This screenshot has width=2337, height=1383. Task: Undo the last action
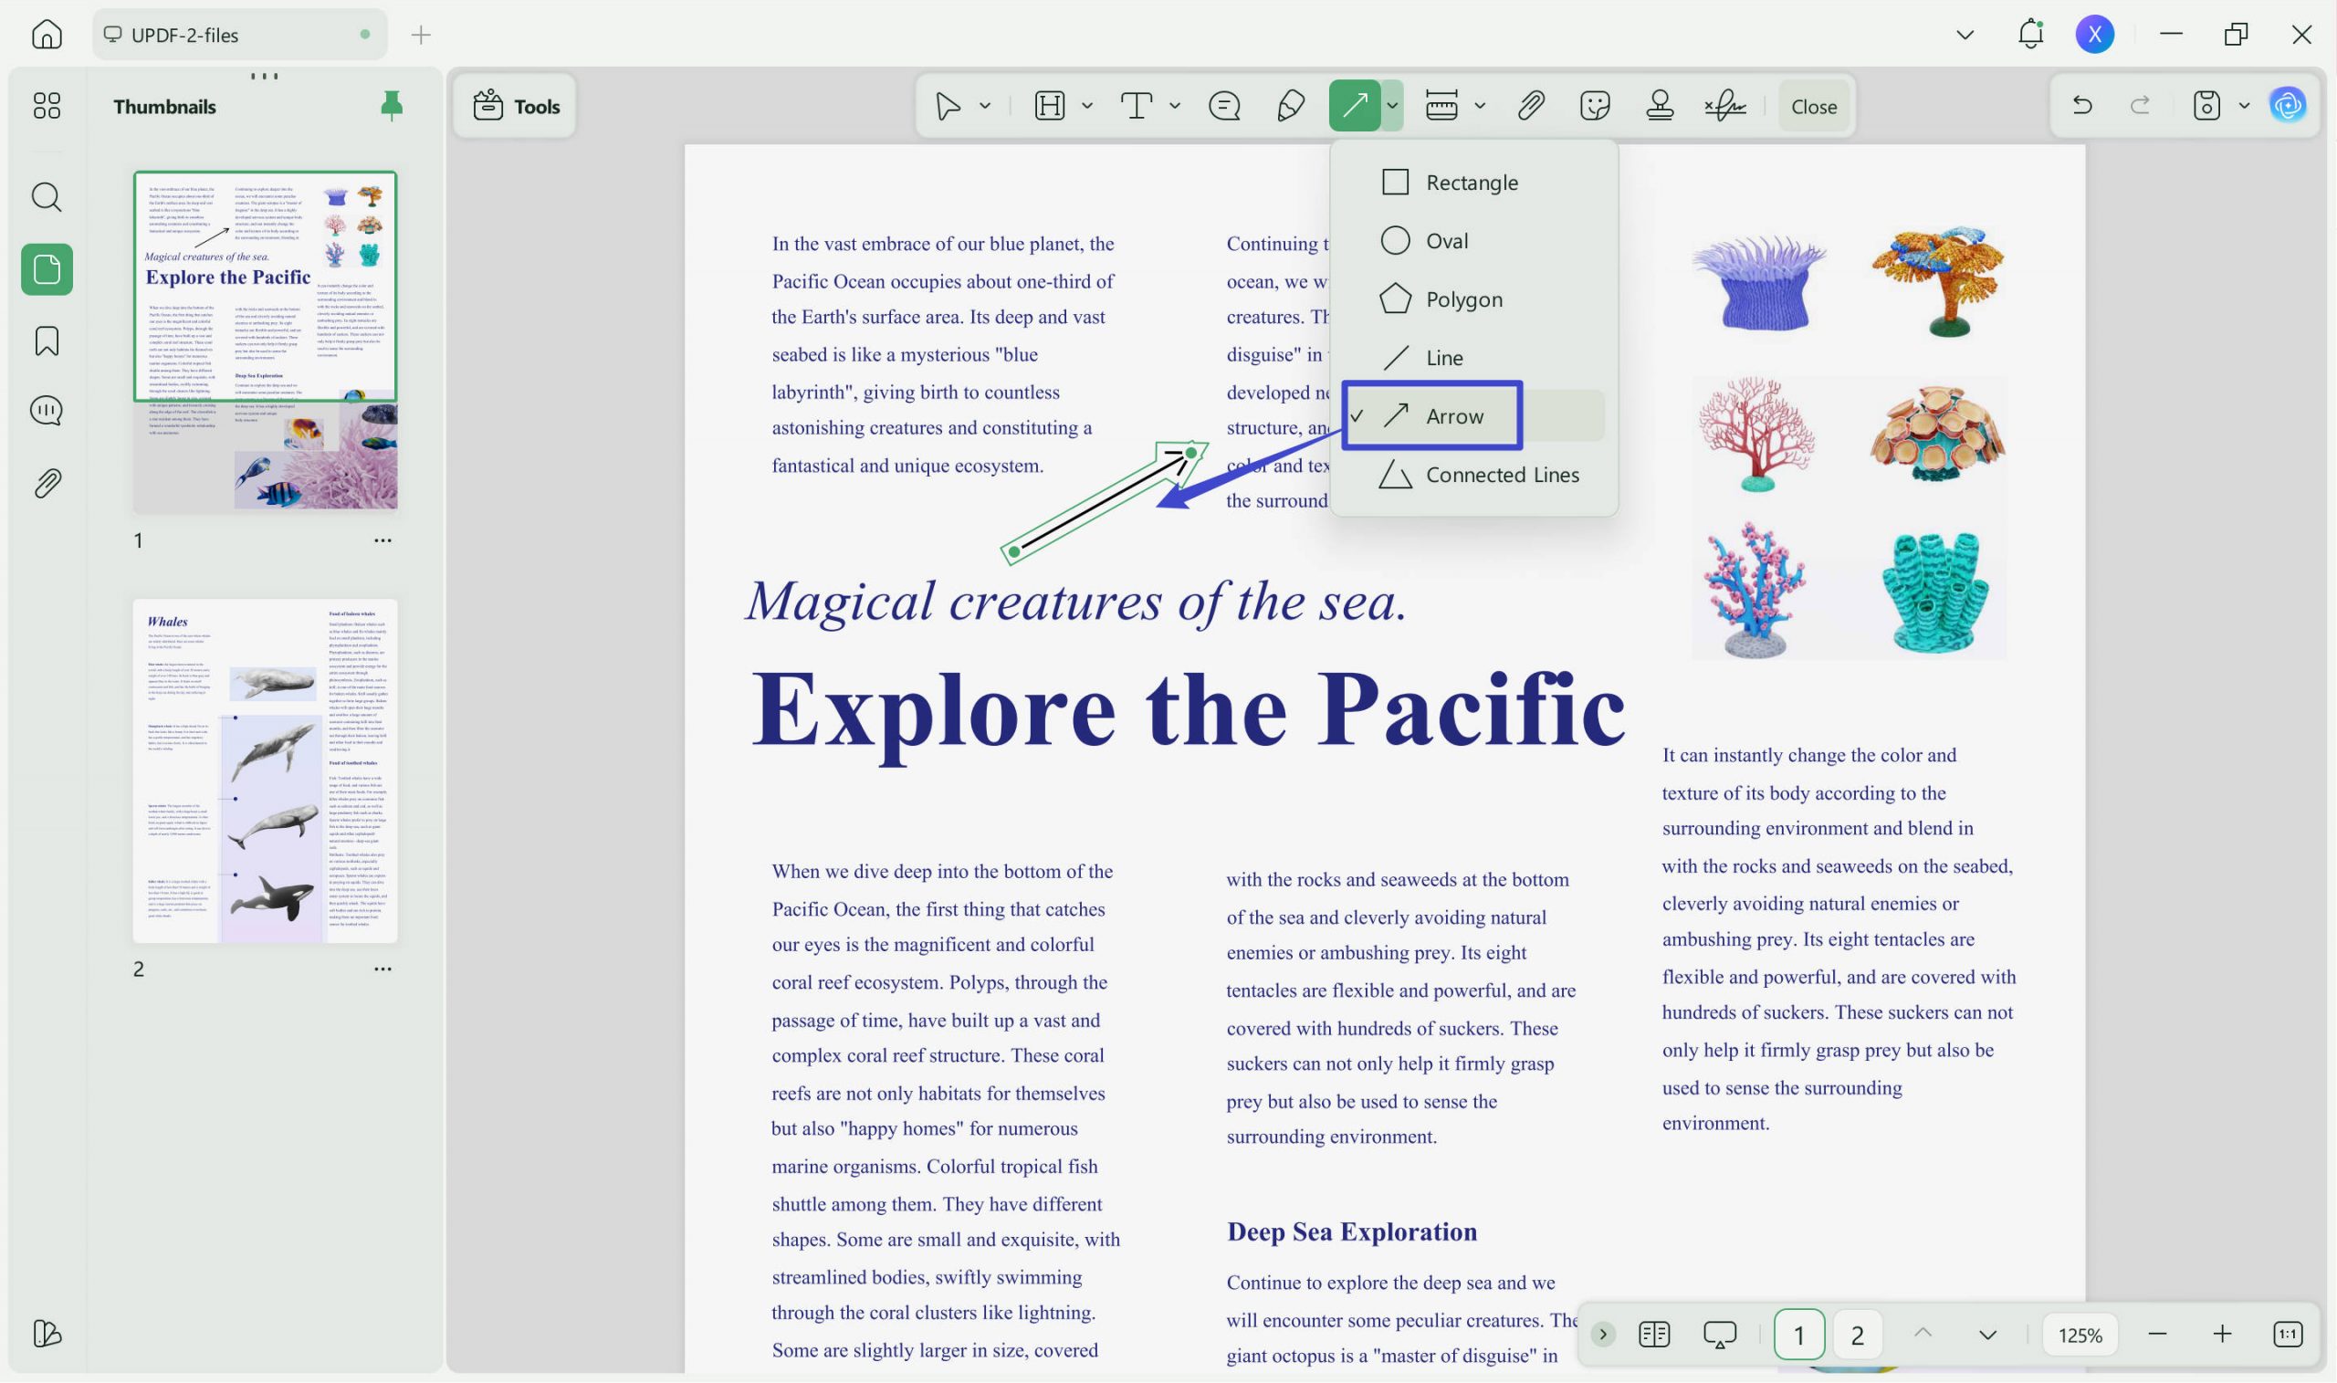(x=2081, y=105)
